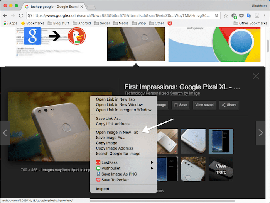Viewport: 270px width, 203px height.
Task: Click the greyed extension icon beside Translate
Action: tap(257, 16)
